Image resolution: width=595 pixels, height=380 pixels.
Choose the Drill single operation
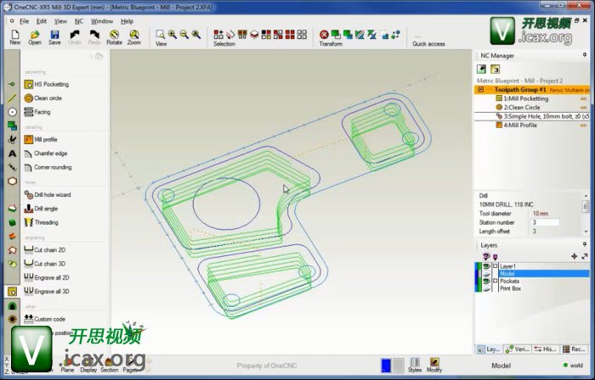pos(41,209)
